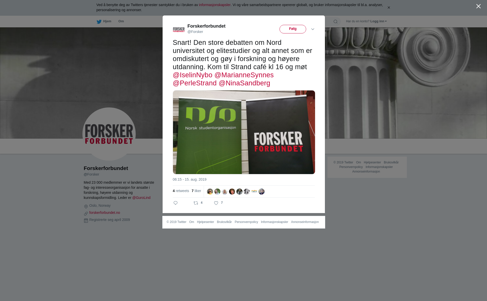The height and width of the screenshot is (301, 487).
Task: Click the first liker's avatar
Action: tap(210, 192)
